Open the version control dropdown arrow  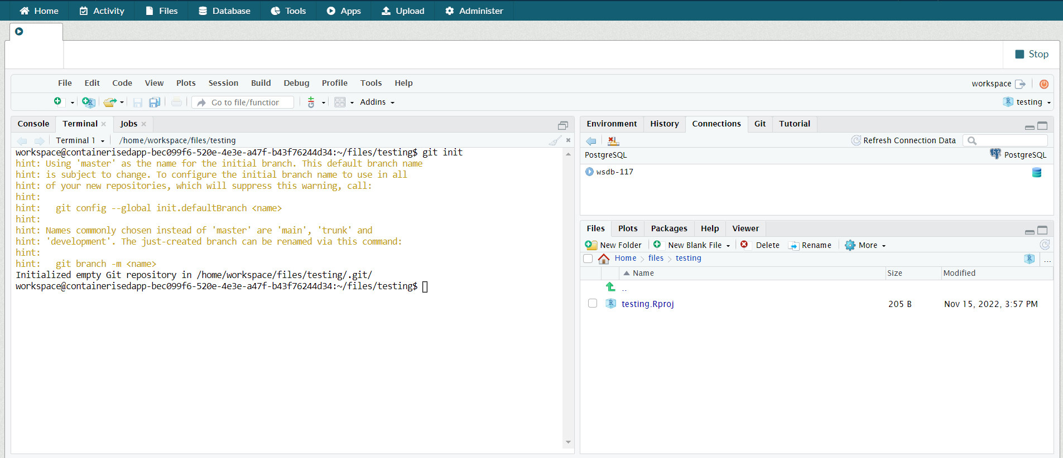(x=324, y=103)
